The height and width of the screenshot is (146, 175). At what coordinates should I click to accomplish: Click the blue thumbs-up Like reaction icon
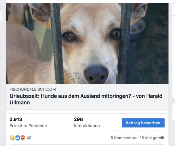point(18,138)
